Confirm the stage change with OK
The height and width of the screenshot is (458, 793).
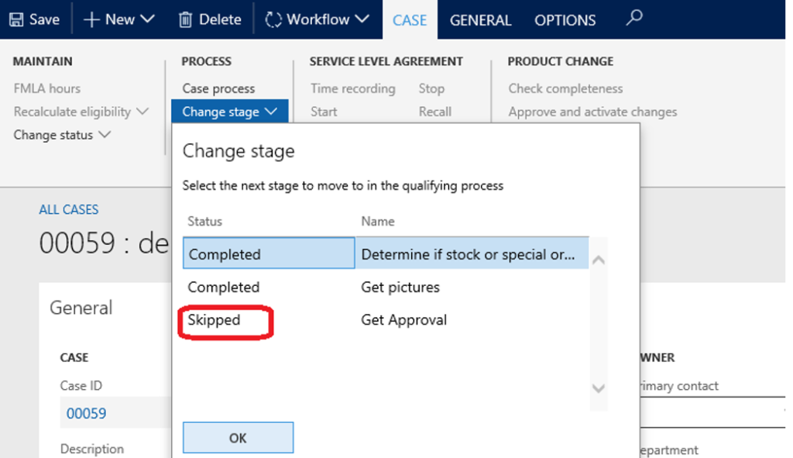tap(238, 437)
